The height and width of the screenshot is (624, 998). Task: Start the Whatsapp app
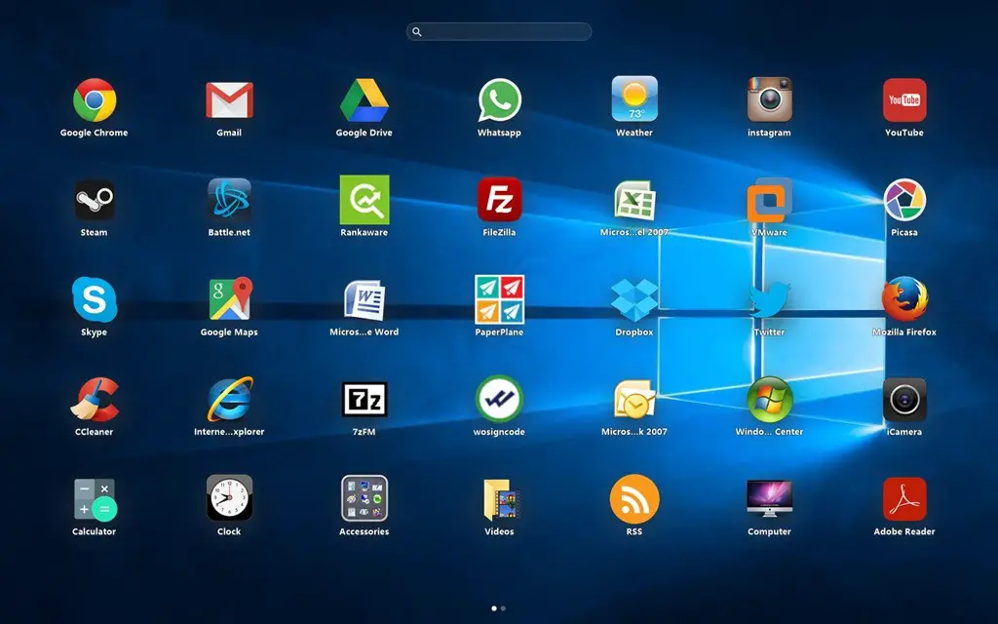500,100
